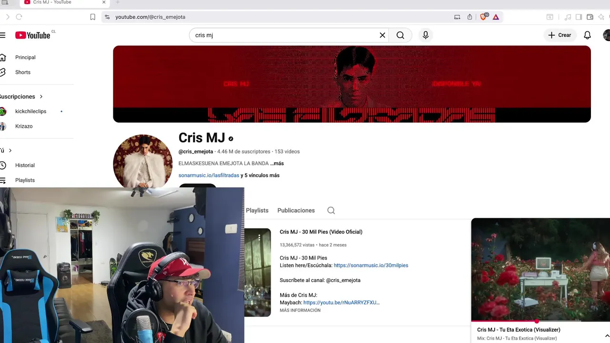This screenshot has width=610, height=343.
Task: Open the Leo AI sparkle icon
Action: click(601, 17)
